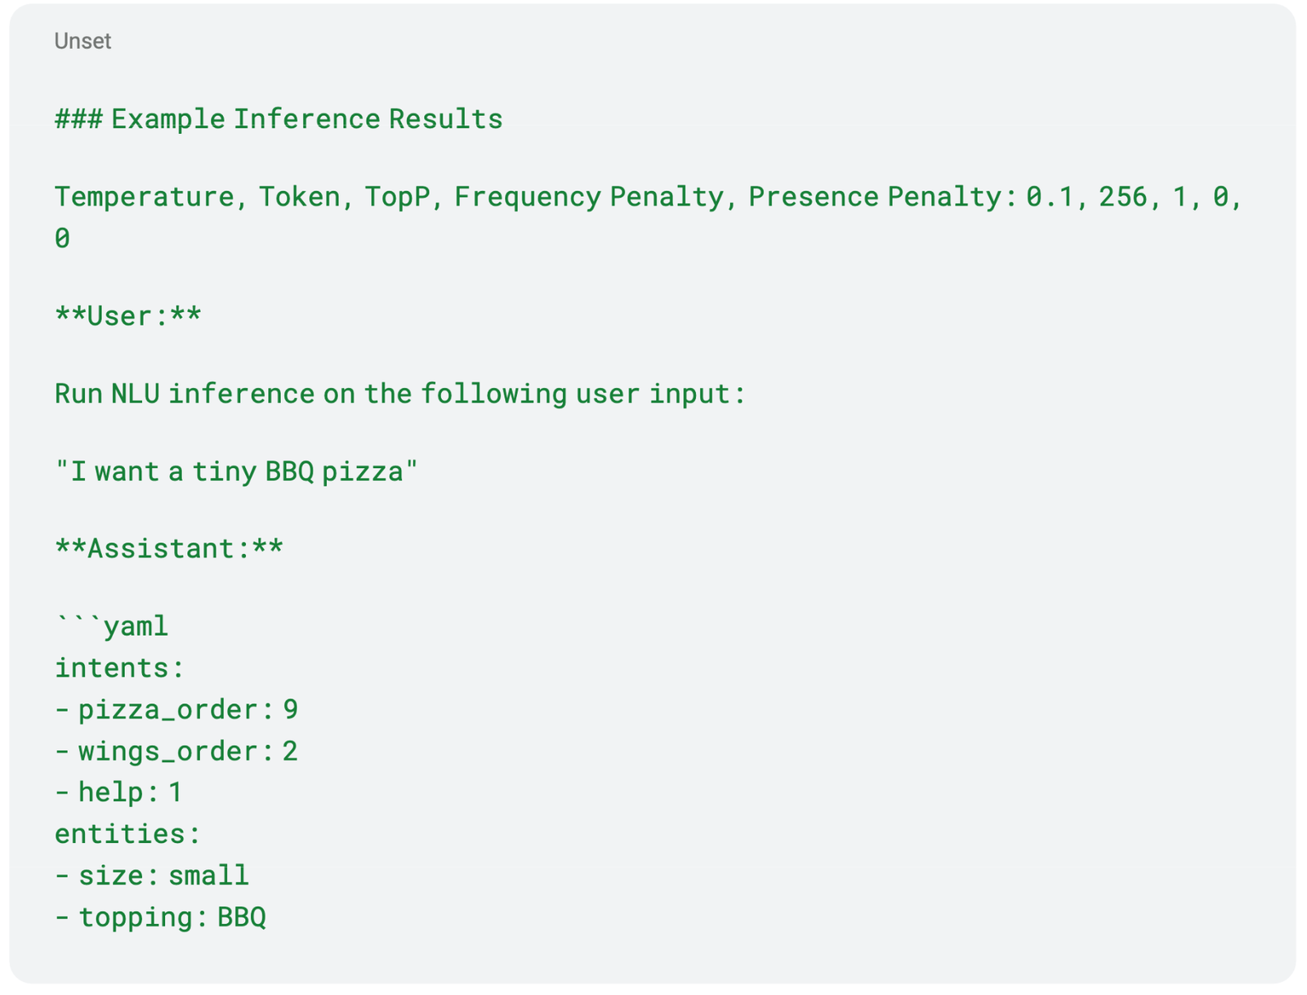The height and width of the screenshot is (995, 1307).
Task: Select the **Assistant:** marker text
Action: pyautogui.click(x=169, y=548)
